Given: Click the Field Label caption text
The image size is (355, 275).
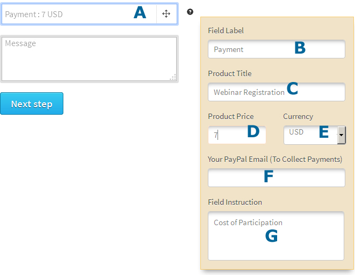Looking at the screenshot, I should [x=226, y=31].
